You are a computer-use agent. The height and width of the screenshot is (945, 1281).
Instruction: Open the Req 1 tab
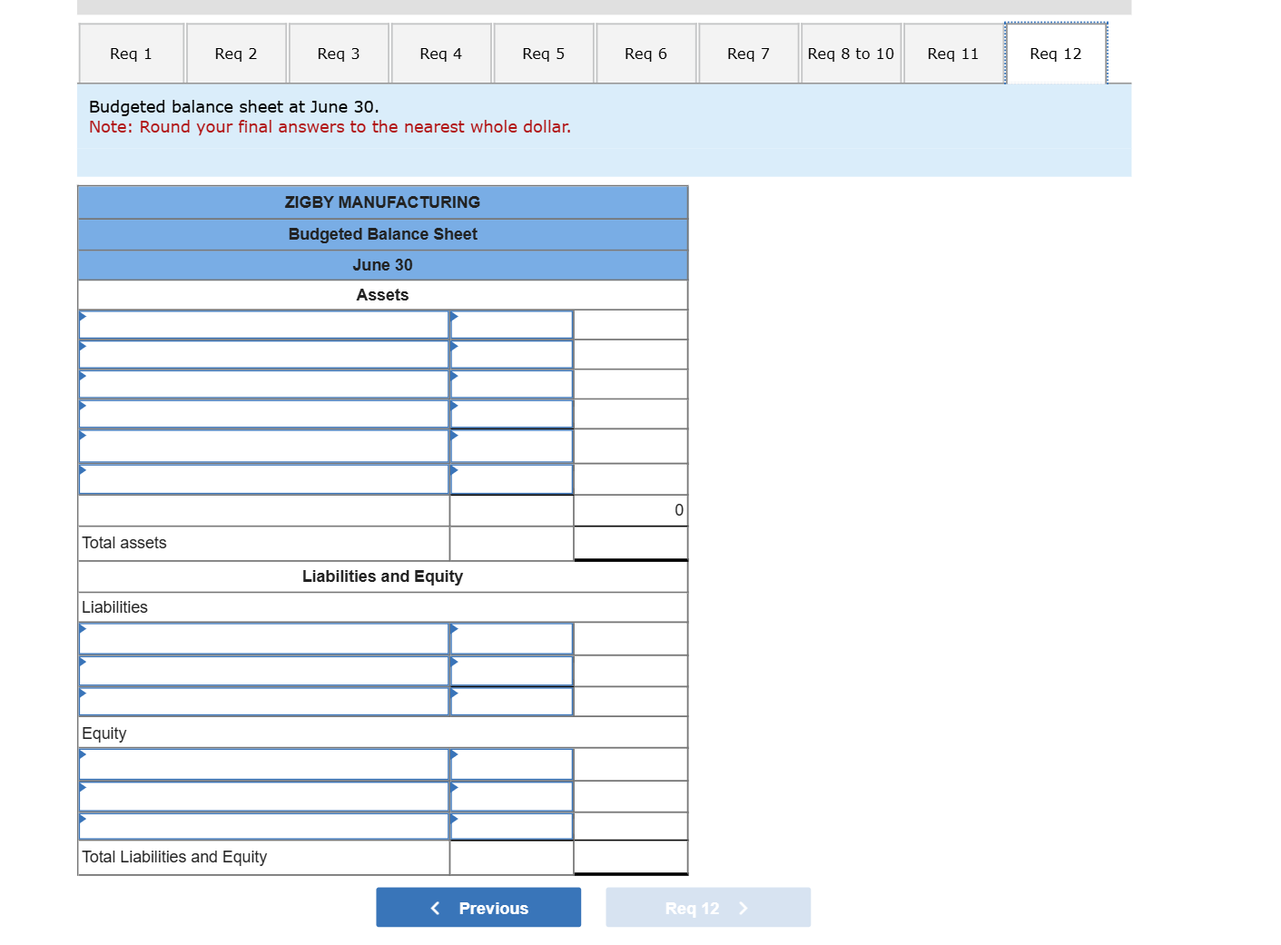132,54
